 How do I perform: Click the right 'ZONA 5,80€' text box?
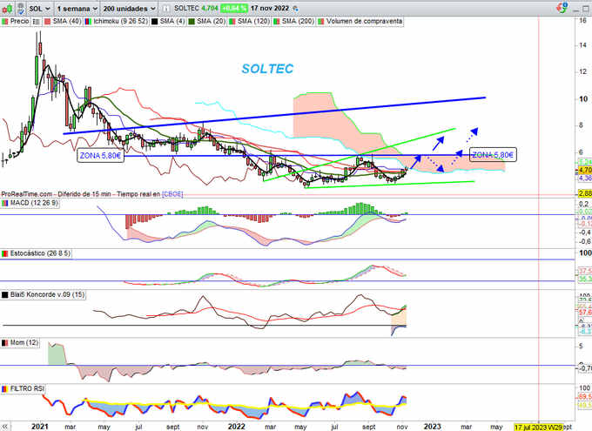tap(493, 155)
